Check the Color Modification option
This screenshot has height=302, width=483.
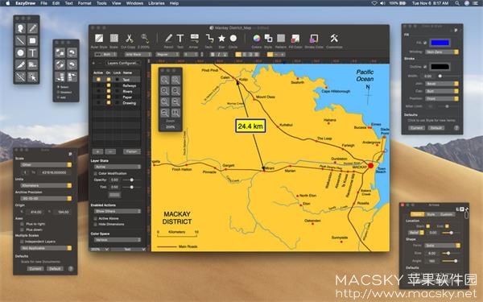[x=96, y=173]
